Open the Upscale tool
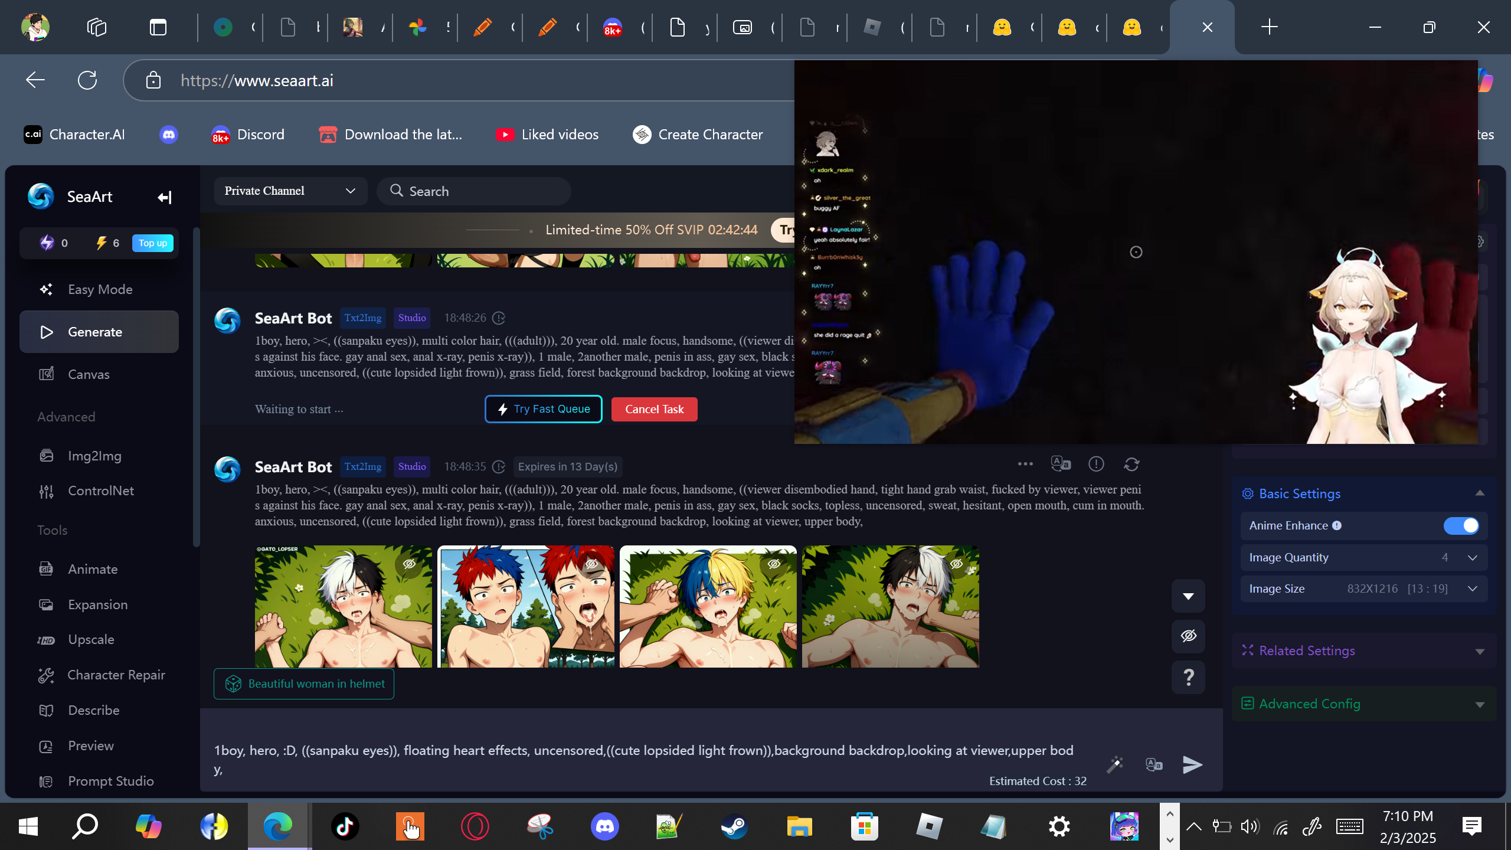This screenshot has width=1511, height=850. [99, 639]
